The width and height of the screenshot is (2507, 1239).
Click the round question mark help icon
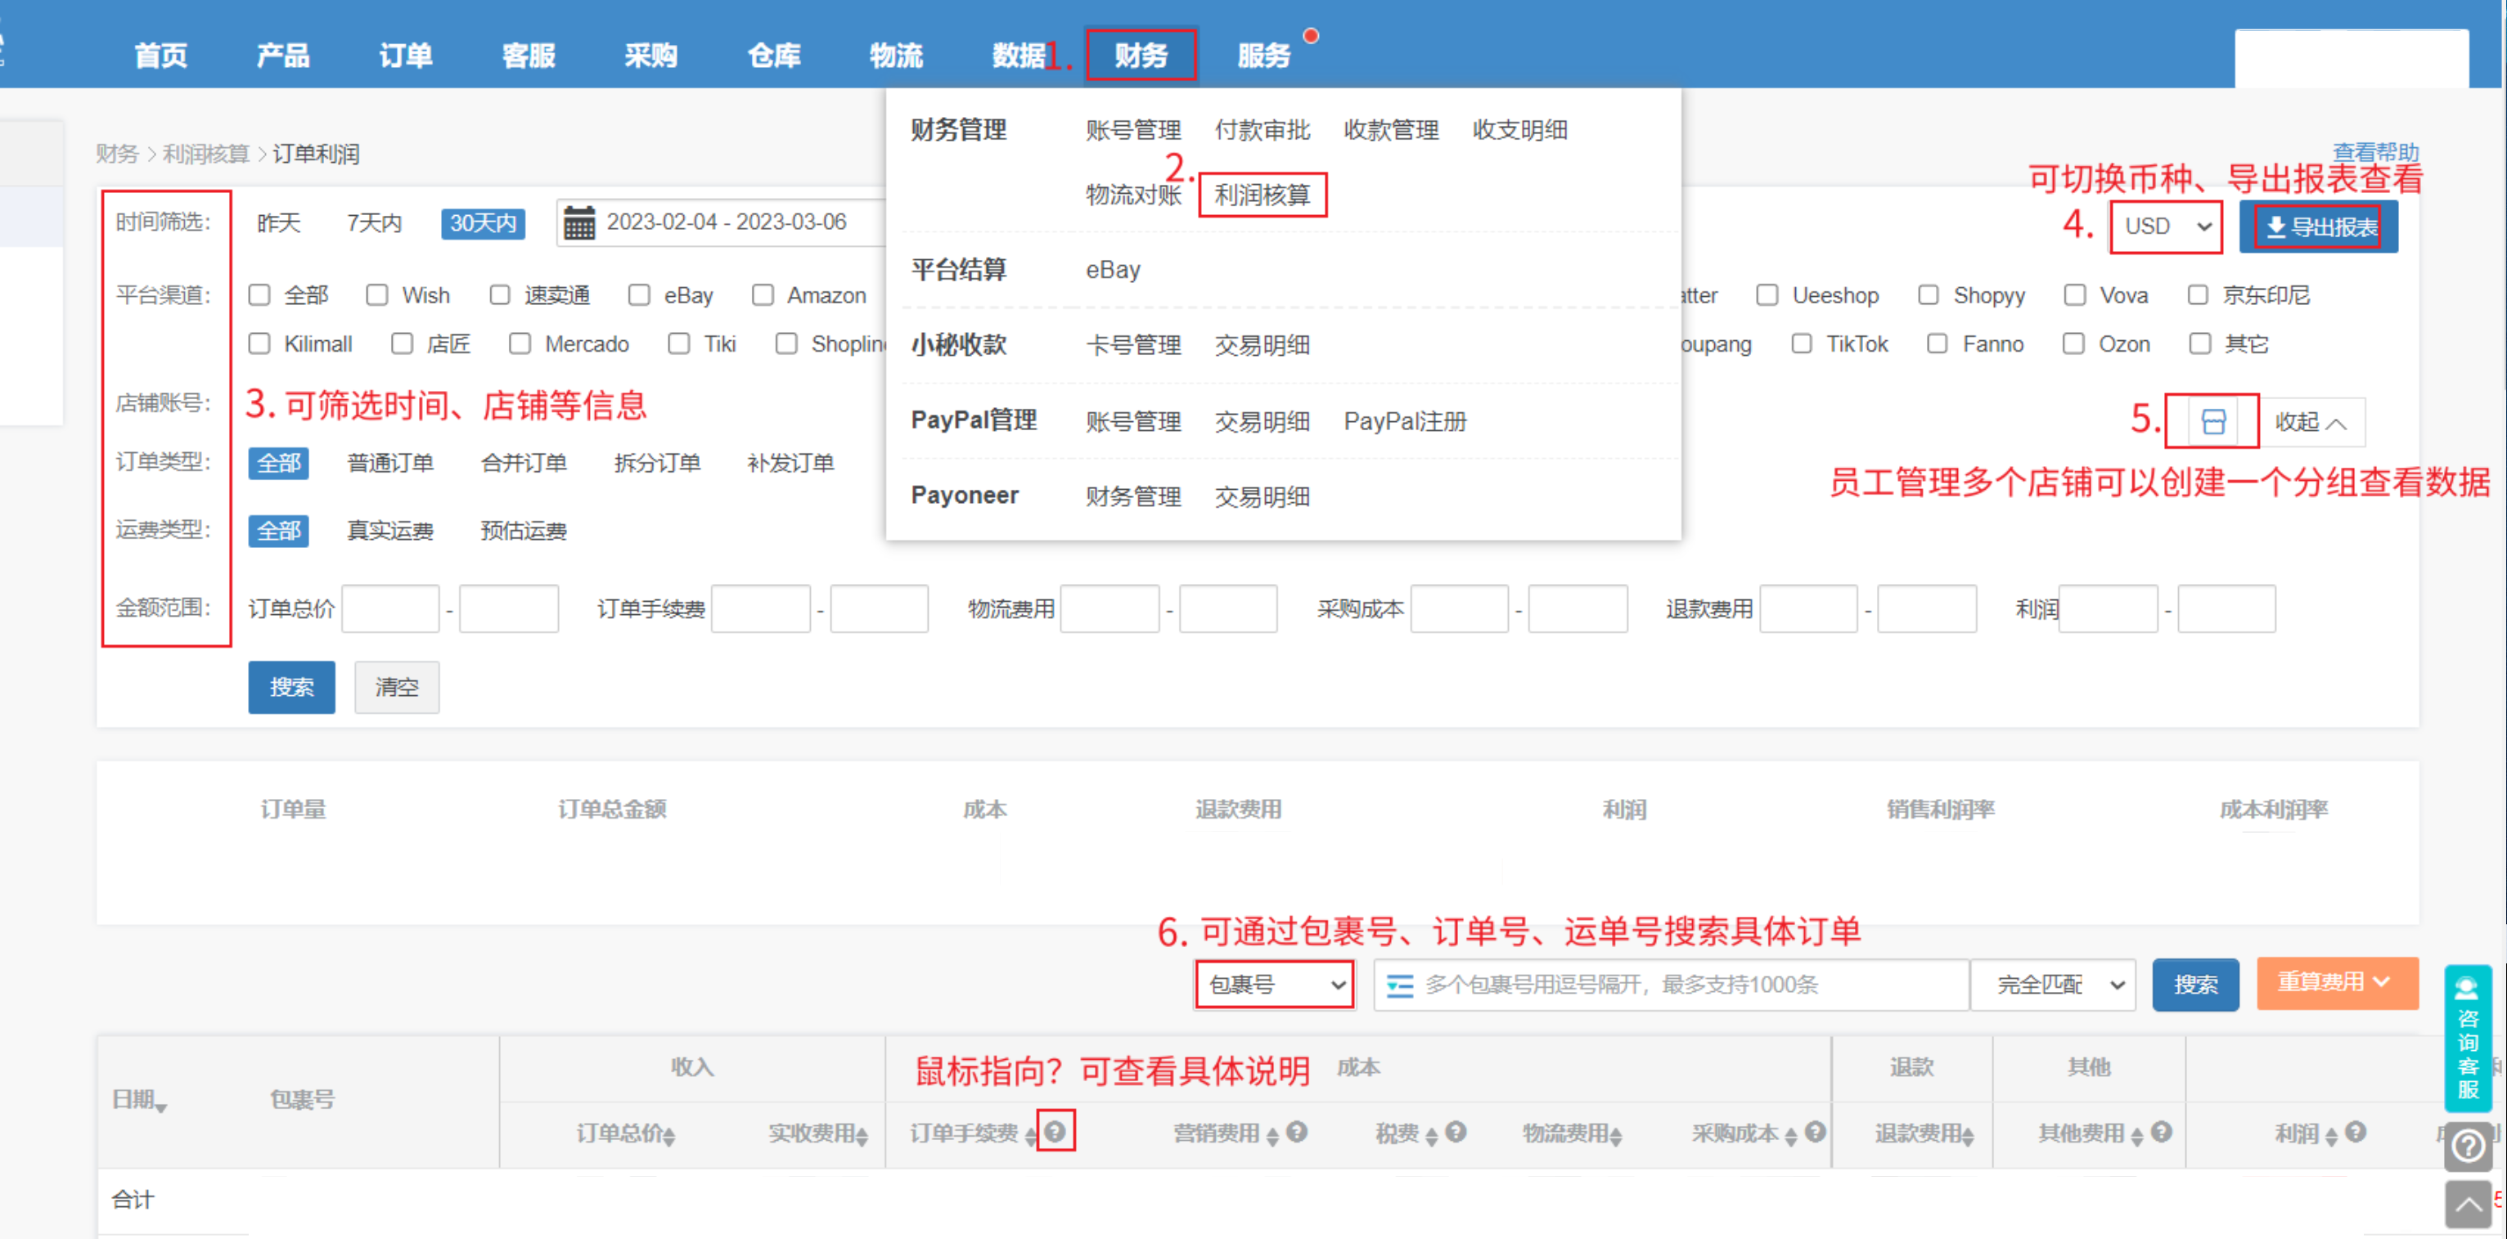tap(2467, 1146)
